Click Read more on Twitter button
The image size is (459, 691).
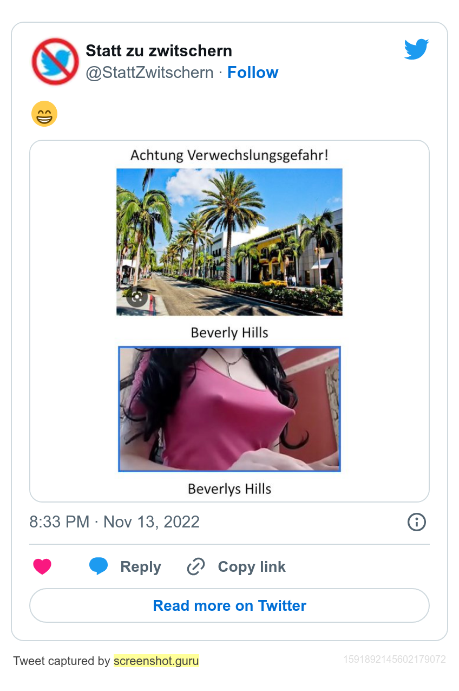(229, 605)
